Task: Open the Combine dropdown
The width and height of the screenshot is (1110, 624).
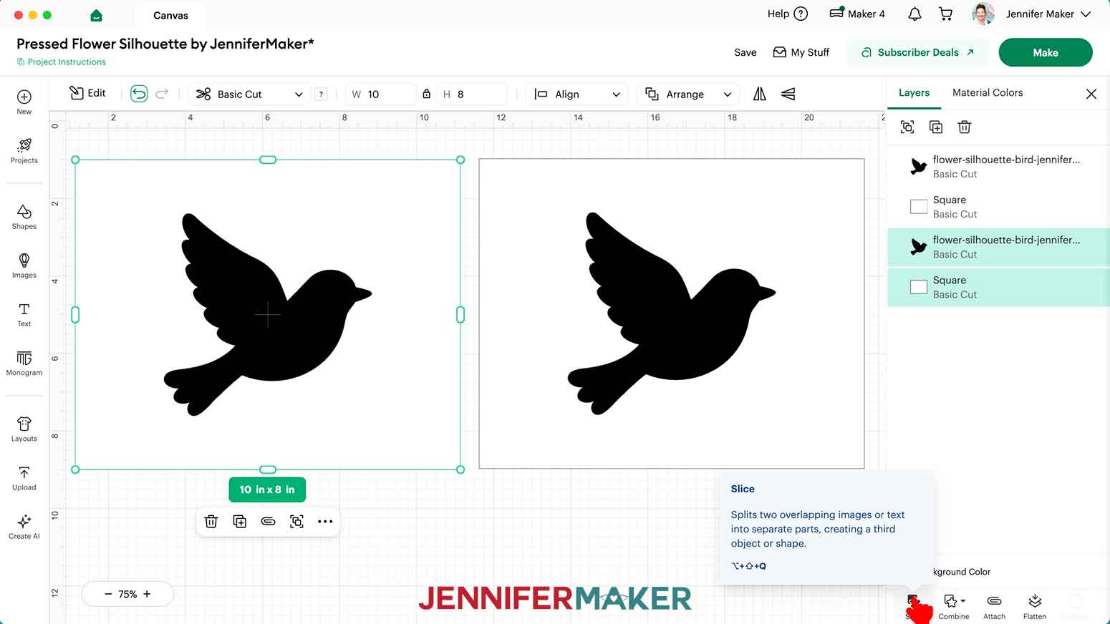Action: tap(954, 606)
